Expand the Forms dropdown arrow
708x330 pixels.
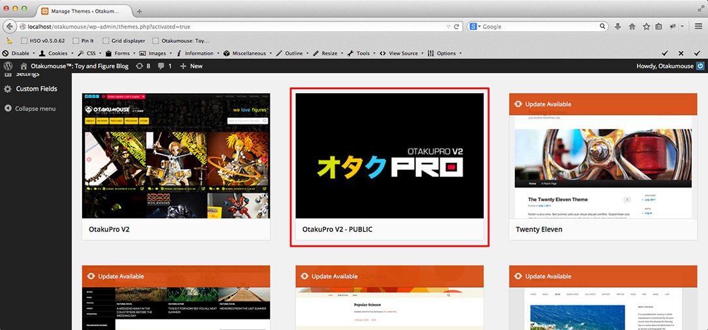coord(134,53)
